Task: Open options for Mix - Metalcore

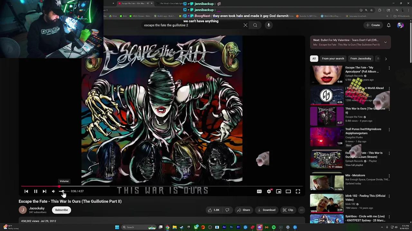Action: pyautogui.click(x=389, y=176)
